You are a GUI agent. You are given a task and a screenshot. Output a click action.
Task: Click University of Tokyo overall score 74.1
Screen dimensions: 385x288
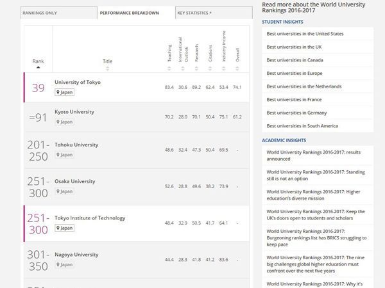tap(237, 88)
